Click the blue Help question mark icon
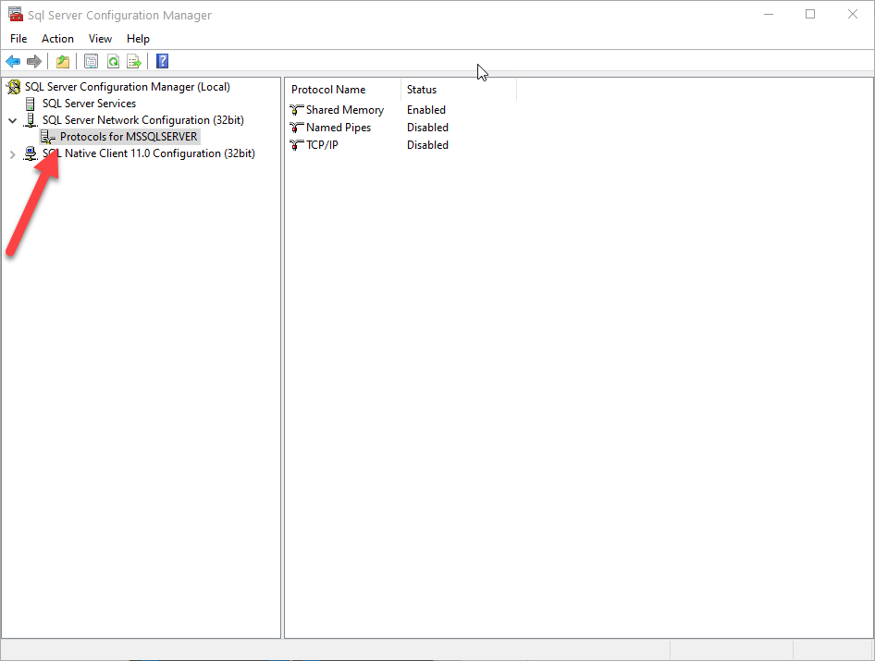The height and width of the screenshot is (661, 875). [163, 61]
